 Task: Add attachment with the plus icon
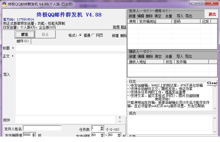[x=120, y=118]
